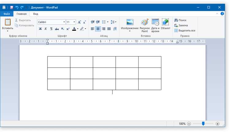The height and width of the screenshot is (132, 230).
Task: Toggle bold Ж formatting
Action: click(40, 29)
